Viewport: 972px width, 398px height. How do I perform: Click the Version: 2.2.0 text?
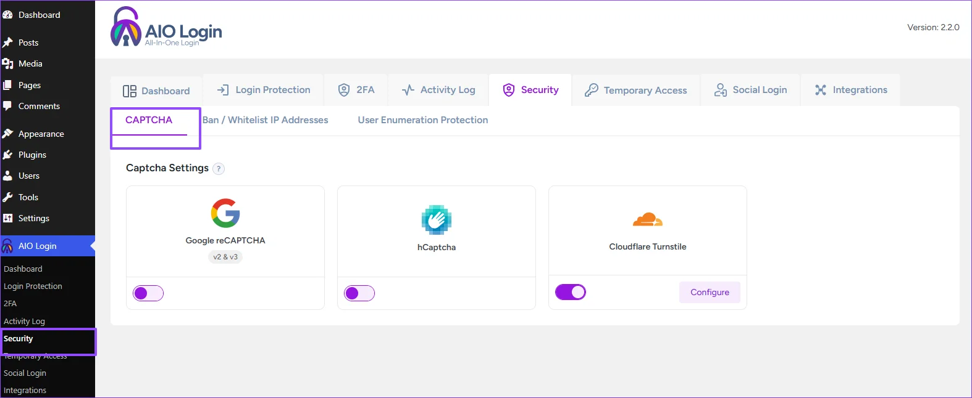[933, 27]
